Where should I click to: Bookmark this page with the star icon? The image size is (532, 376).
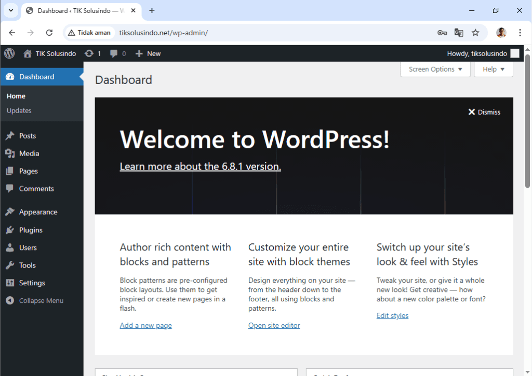pos(475,33)
